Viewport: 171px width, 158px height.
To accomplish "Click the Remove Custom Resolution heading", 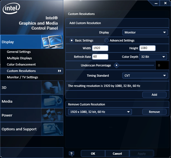I will 87,104.
